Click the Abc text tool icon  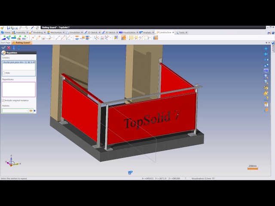point(24,38)
